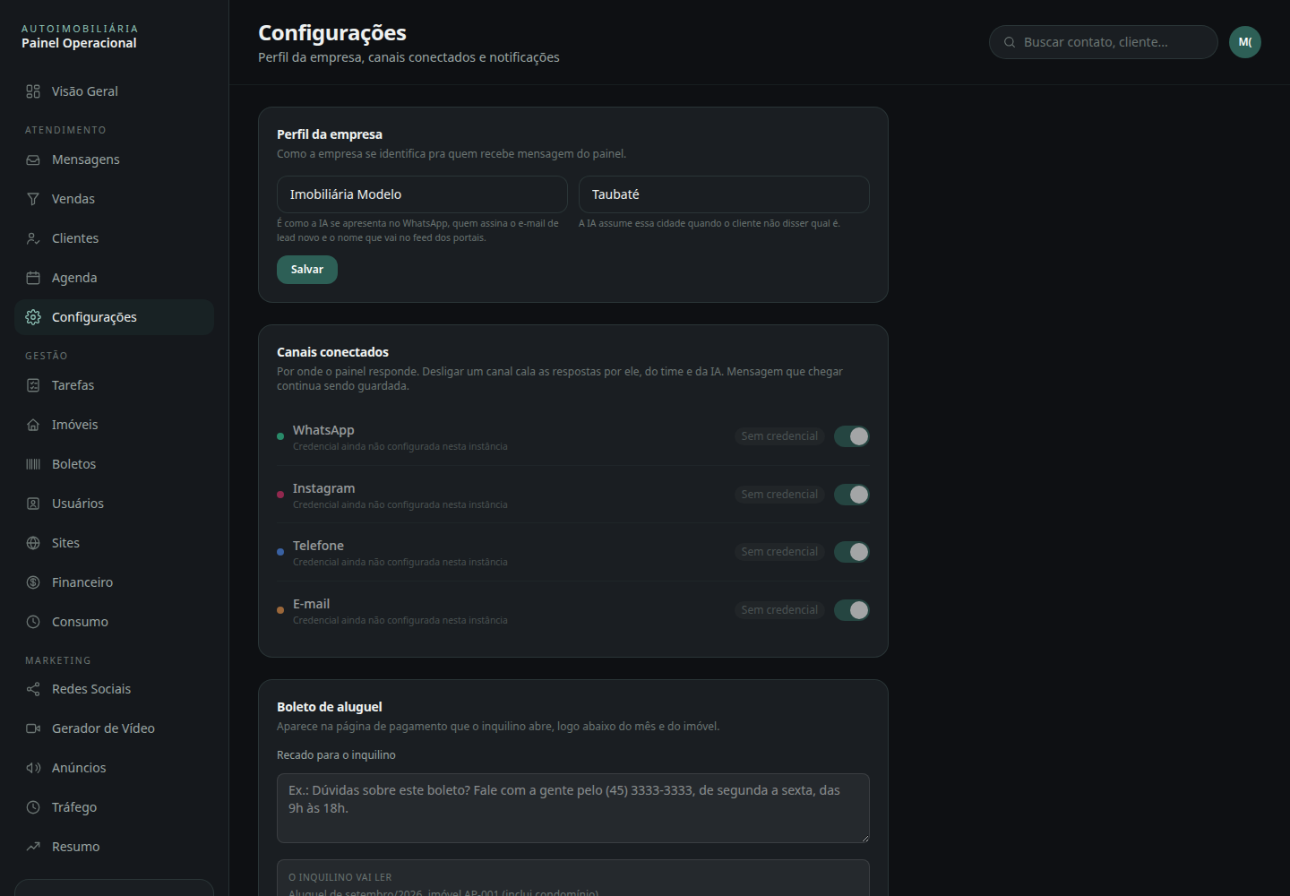
Task: Click the Agenda calendar icon
Action: tap(33, 278)
